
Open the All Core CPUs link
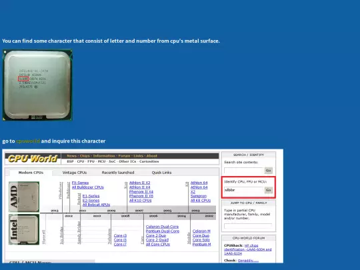158,244
